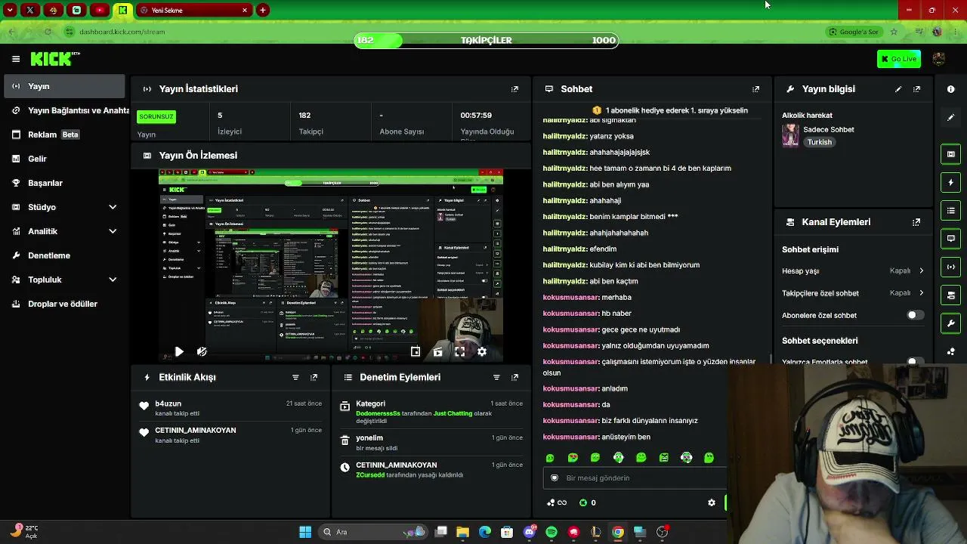Viewport: 967px width, 544px height.
Task: Toggle the broadcast stats icon in right rail
Action: coord(951,267)
